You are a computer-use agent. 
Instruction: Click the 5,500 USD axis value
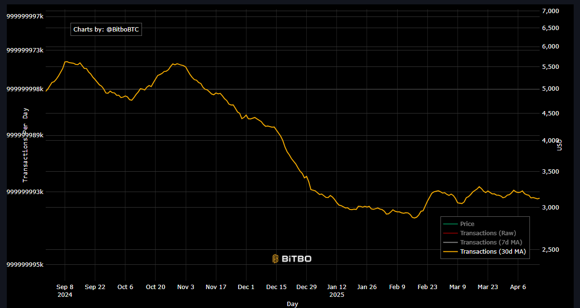550,67
